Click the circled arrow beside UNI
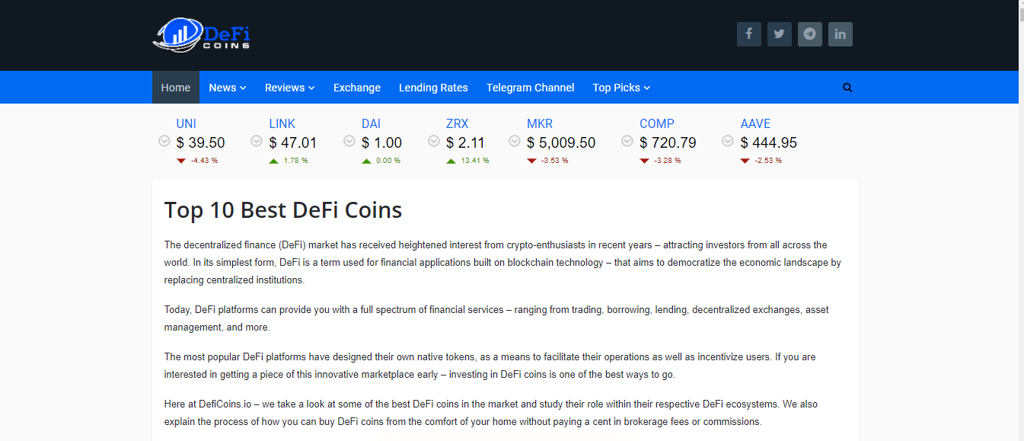 [x=164, y=141]
